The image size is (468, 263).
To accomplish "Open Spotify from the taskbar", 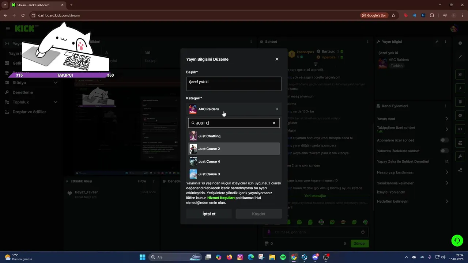I will (x=283, y=257).
